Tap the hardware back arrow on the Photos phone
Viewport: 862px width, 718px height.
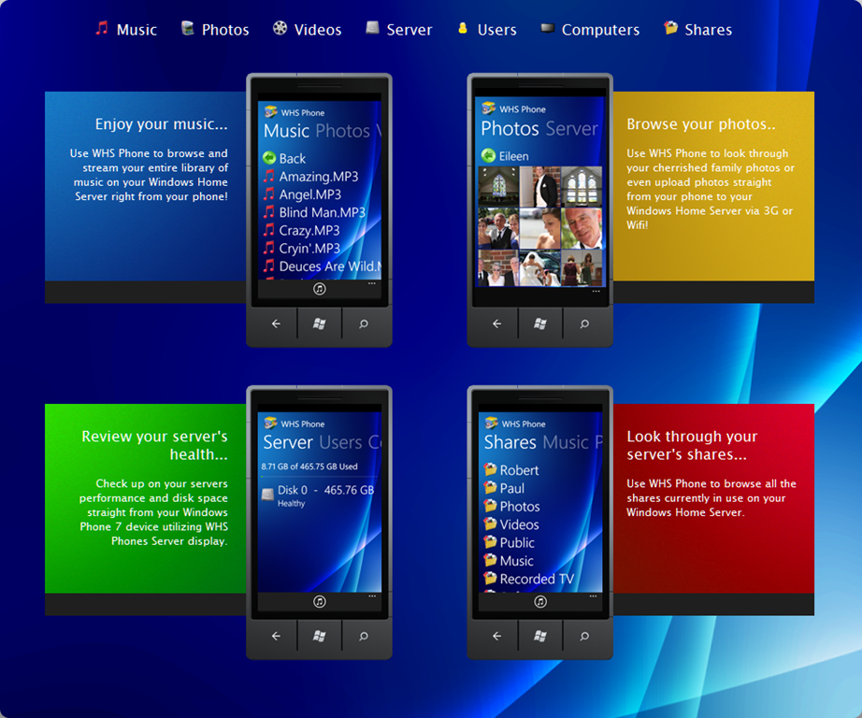coord(497,323)
